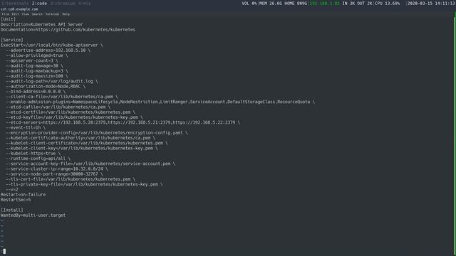Click the --etcd-certfile line
This screenshot has width=456, height=256.
tap(71, 112)
